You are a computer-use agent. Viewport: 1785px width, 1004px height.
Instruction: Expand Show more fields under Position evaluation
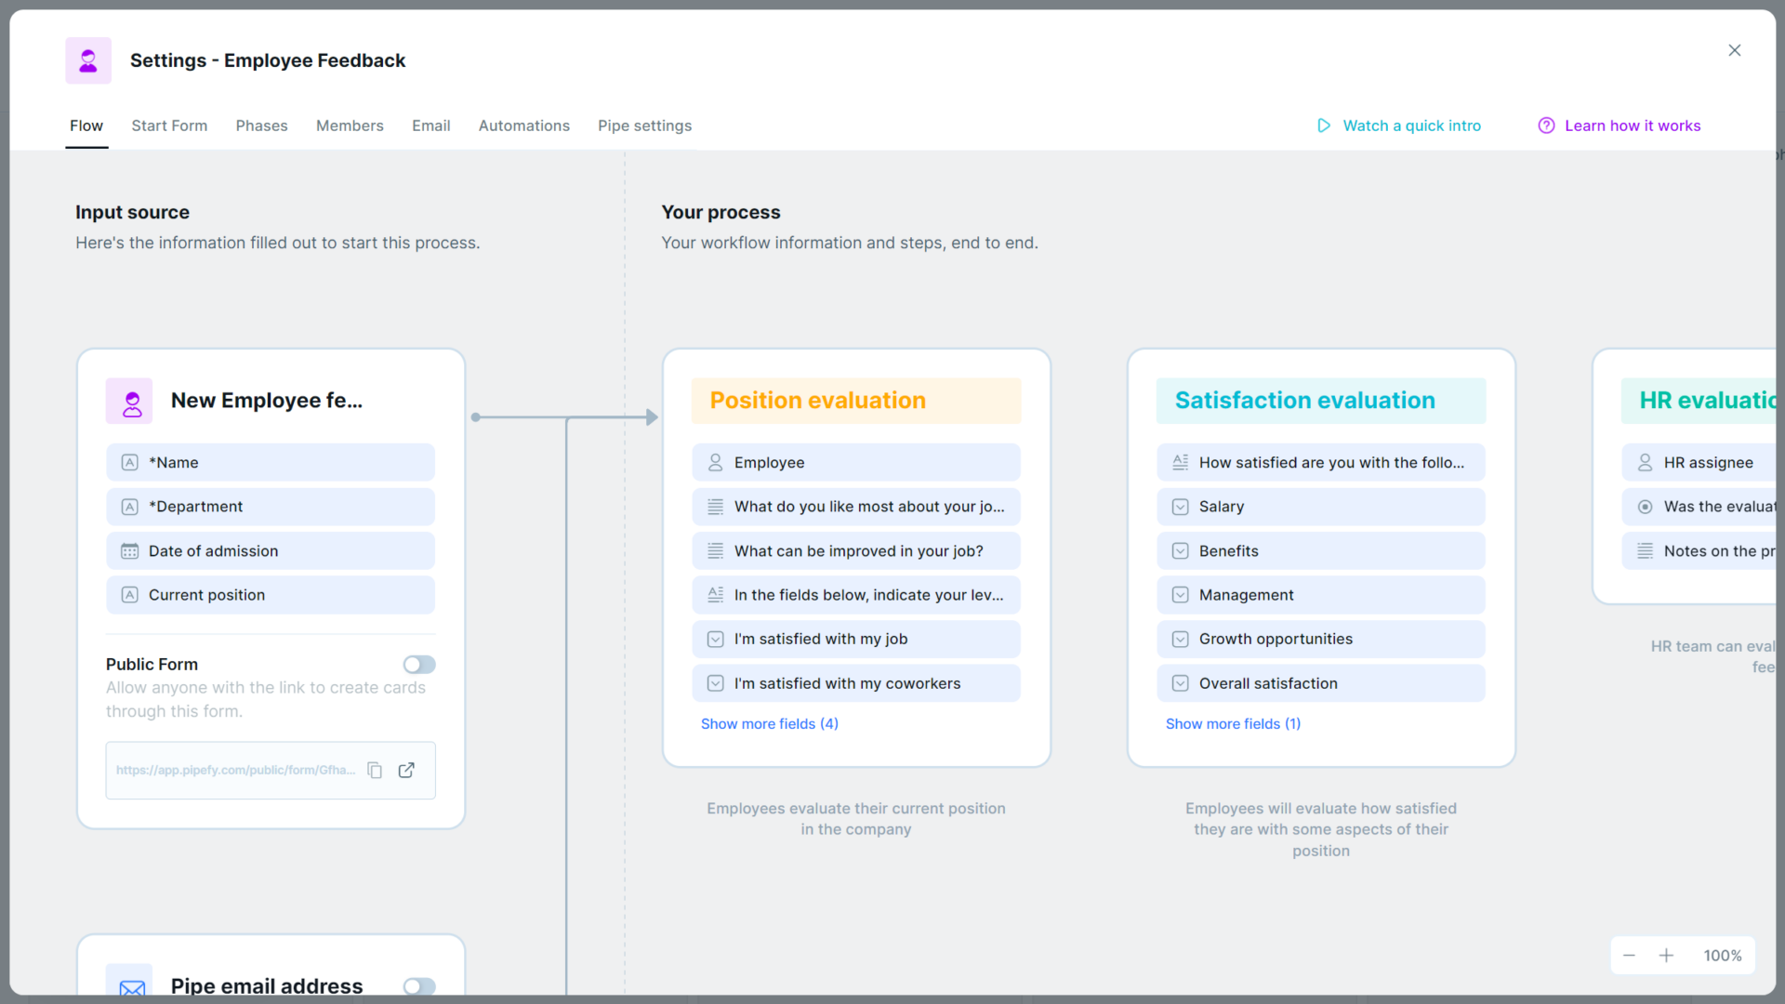pos(770,723)
